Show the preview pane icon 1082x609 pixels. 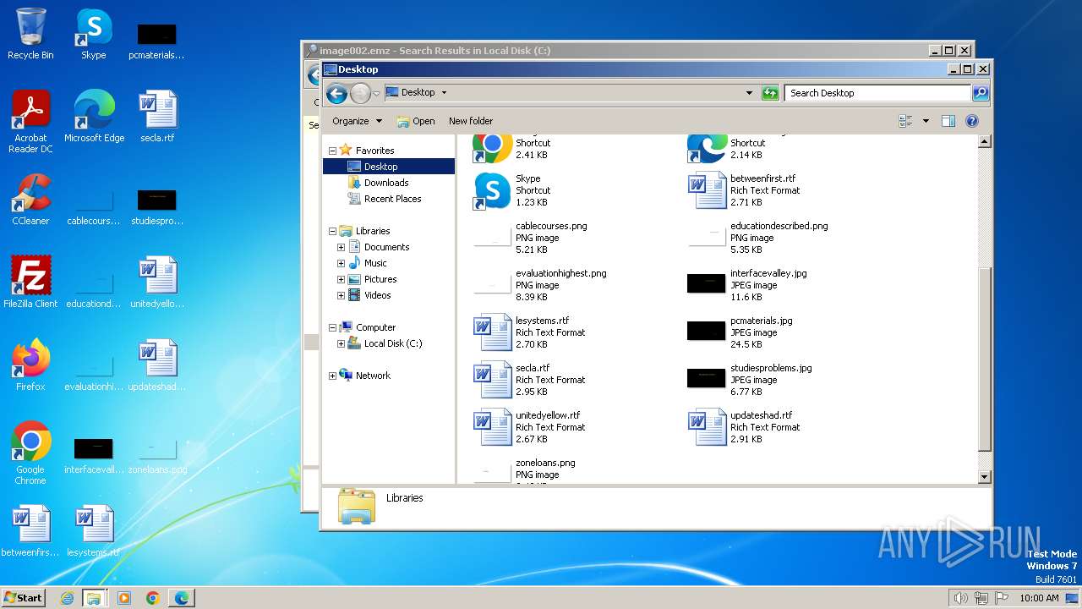(948, 121)
